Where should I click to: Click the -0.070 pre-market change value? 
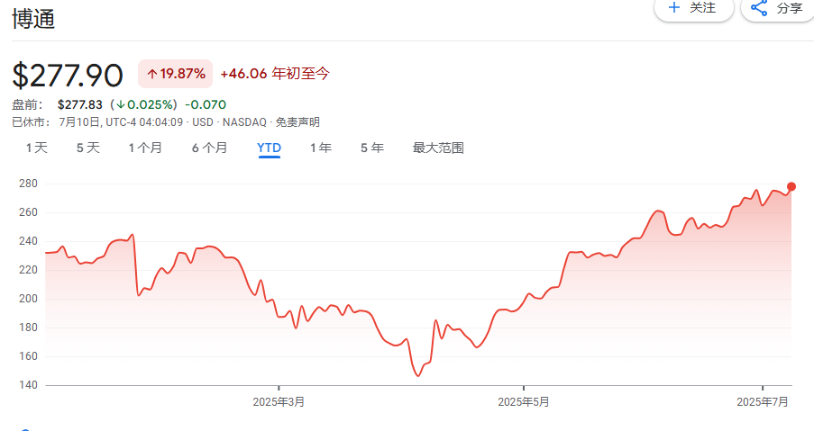point(206,104)
